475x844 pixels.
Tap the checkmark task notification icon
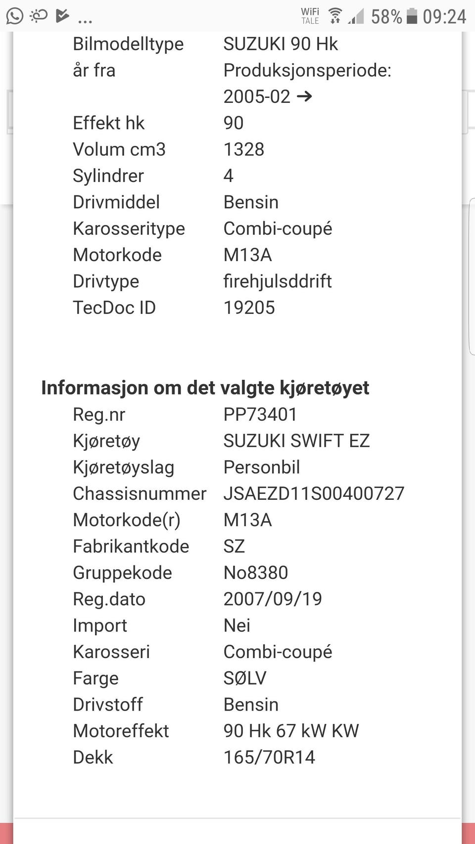(x=62, y=16)
